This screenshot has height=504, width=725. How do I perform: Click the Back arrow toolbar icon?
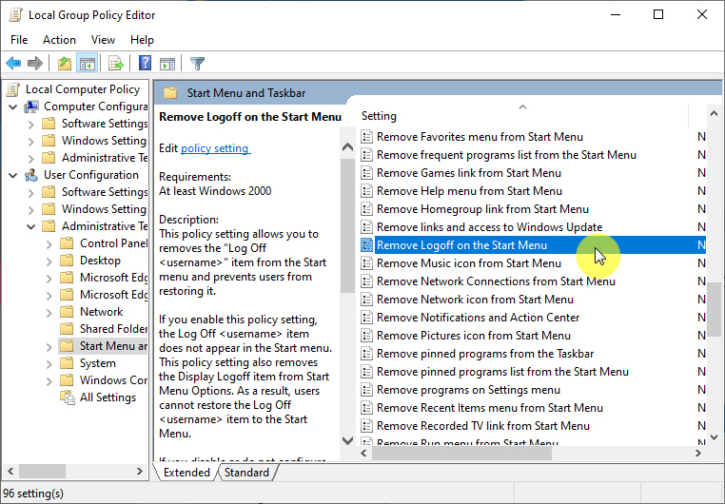pos(13,64)
